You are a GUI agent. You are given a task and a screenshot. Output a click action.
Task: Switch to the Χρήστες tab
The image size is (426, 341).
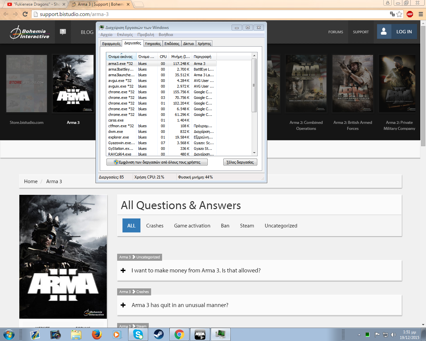(204, 44)
